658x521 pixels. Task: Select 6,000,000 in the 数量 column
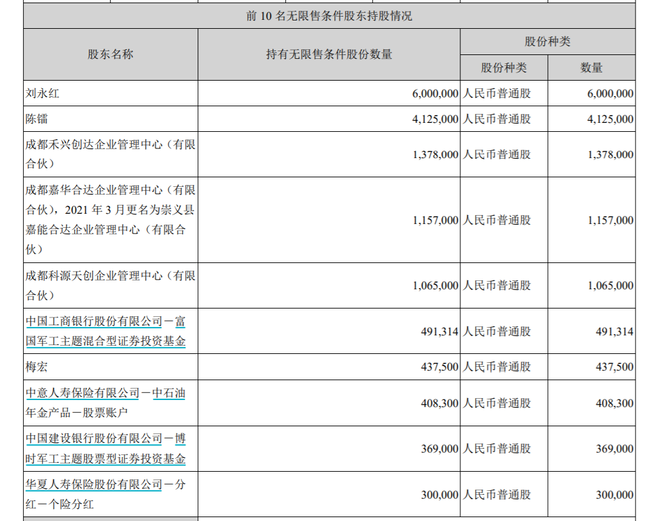[610, 93]
